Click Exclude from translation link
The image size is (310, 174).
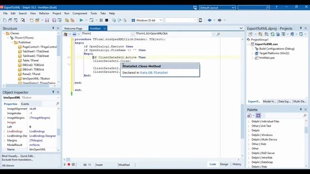coord(17,159)
